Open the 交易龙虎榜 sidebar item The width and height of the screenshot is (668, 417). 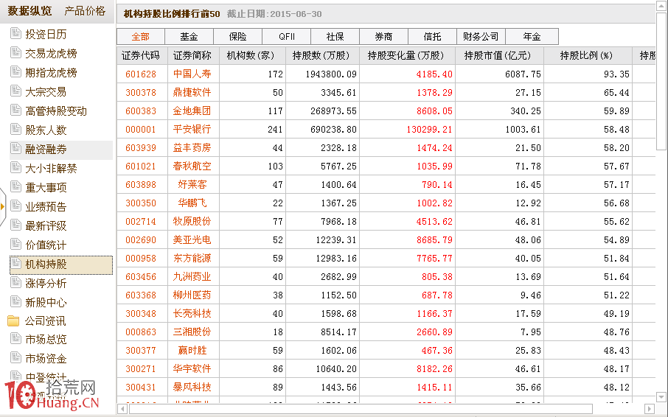tap(51, 53)
